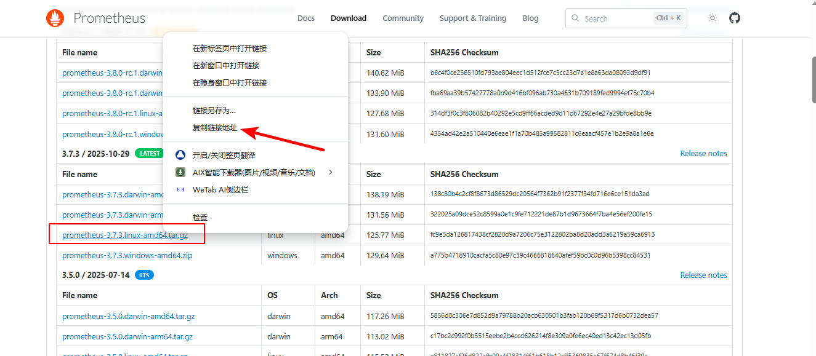Viewport: 816px width, 356px height.
Task: Click the search magnifier icon
Action: click(x=575, y=18)
